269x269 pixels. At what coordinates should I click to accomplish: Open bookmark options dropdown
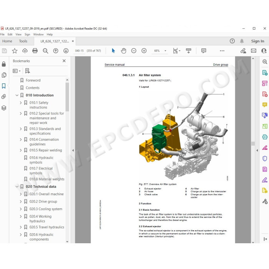(17, 71)
